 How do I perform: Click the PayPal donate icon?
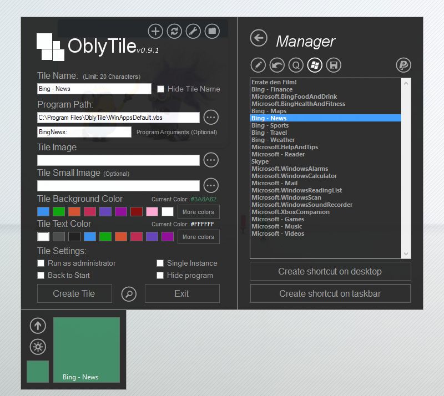(403, 65)
